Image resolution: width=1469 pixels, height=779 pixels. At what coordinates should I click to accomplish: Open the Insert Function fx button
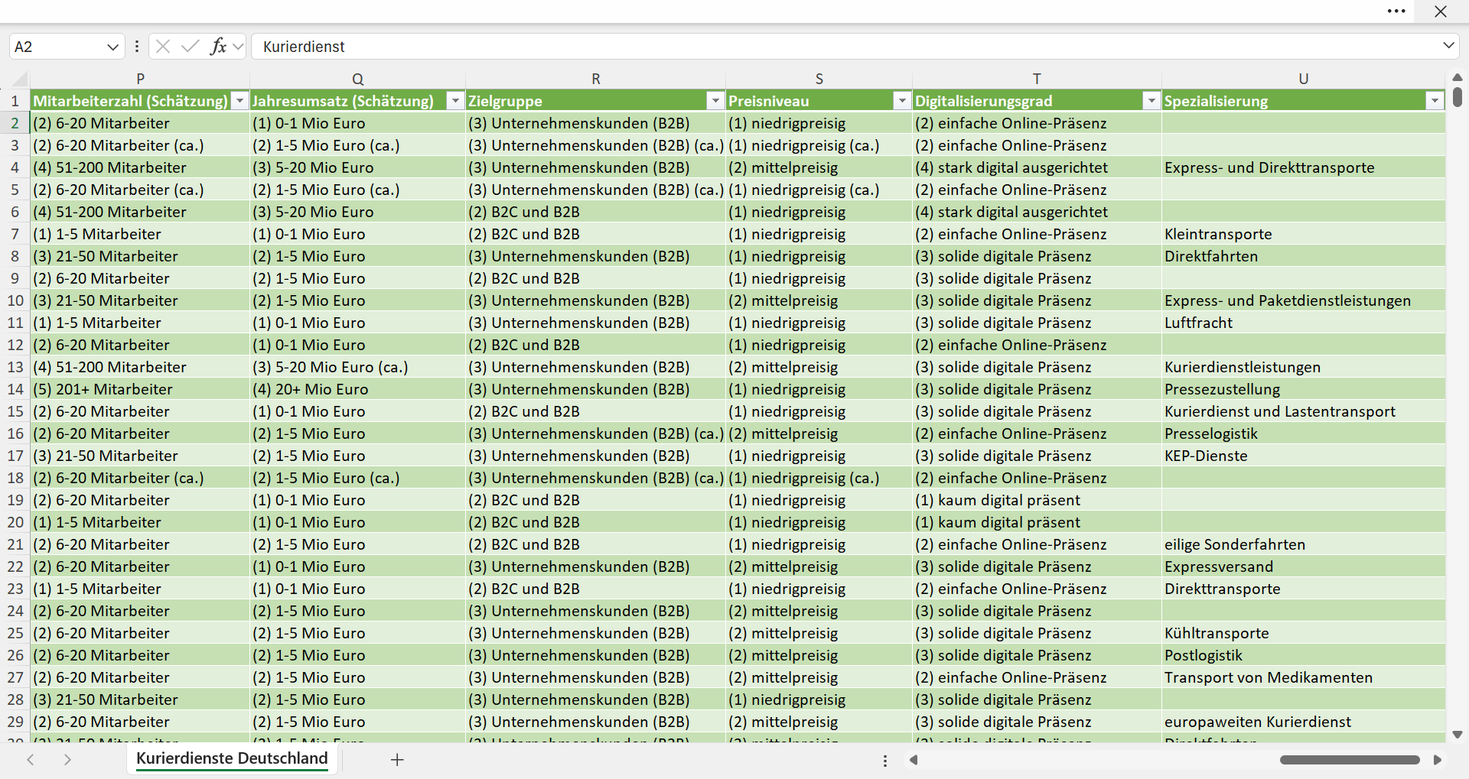coord(218,47)
